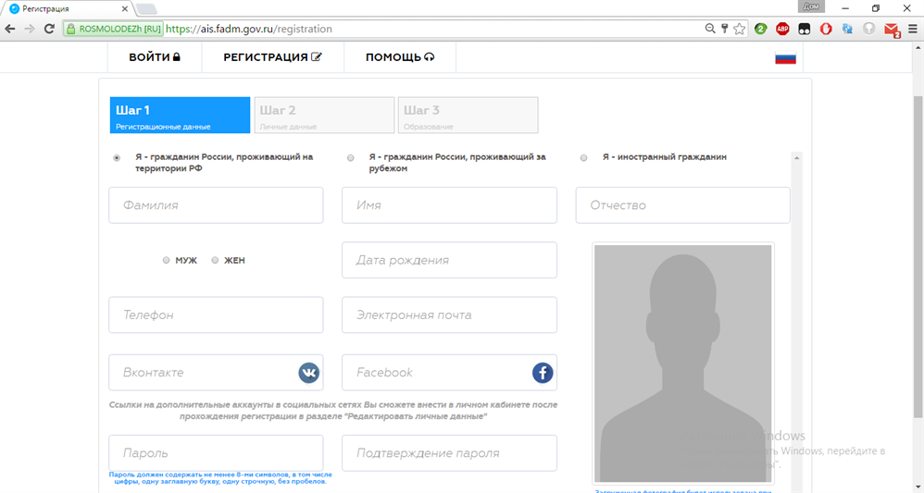The image size is (924, 493).
Task: Click the Имя input field
Action: (450, 205)
